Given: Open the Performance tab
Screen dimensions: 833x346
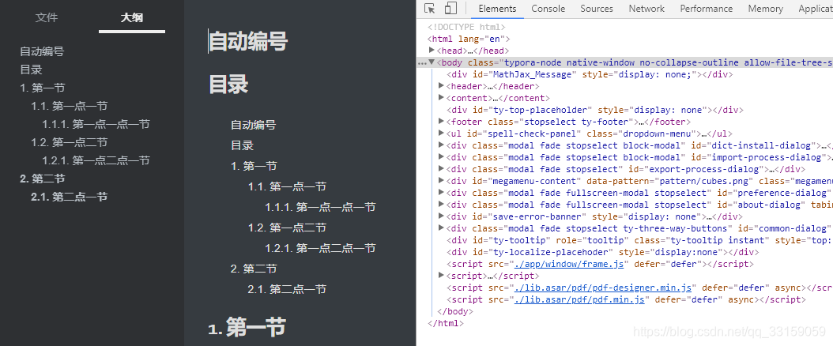Looking at the screenshot, I should click(706, 9).
